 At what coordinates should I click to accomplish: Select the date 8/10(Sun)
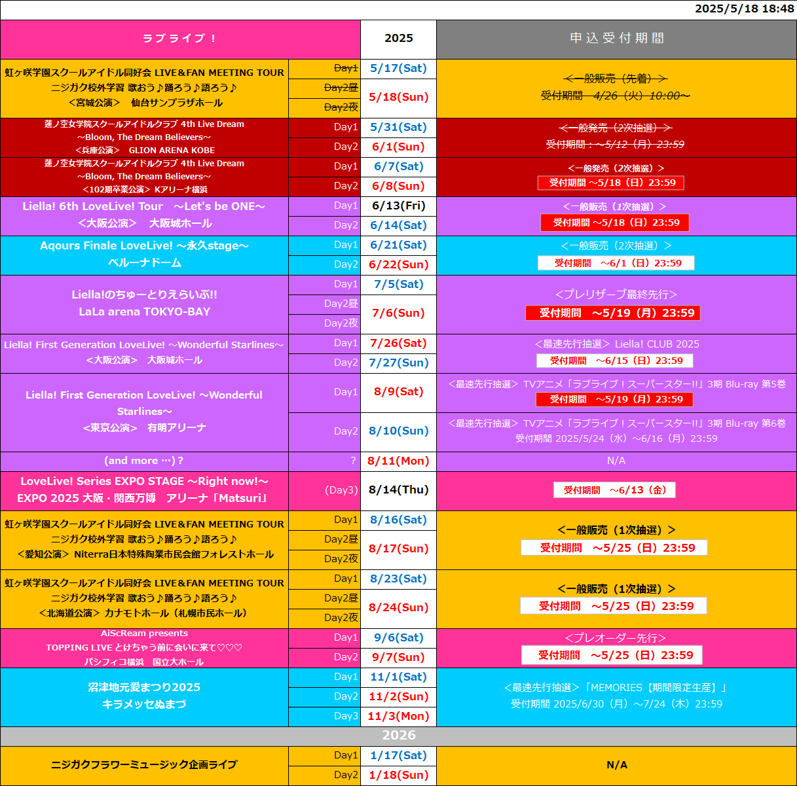click(398, 432)
